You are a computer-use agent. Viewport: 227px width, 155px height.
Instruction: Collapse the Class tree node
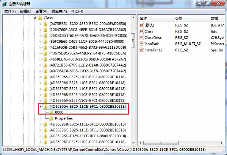coord(35,18)
